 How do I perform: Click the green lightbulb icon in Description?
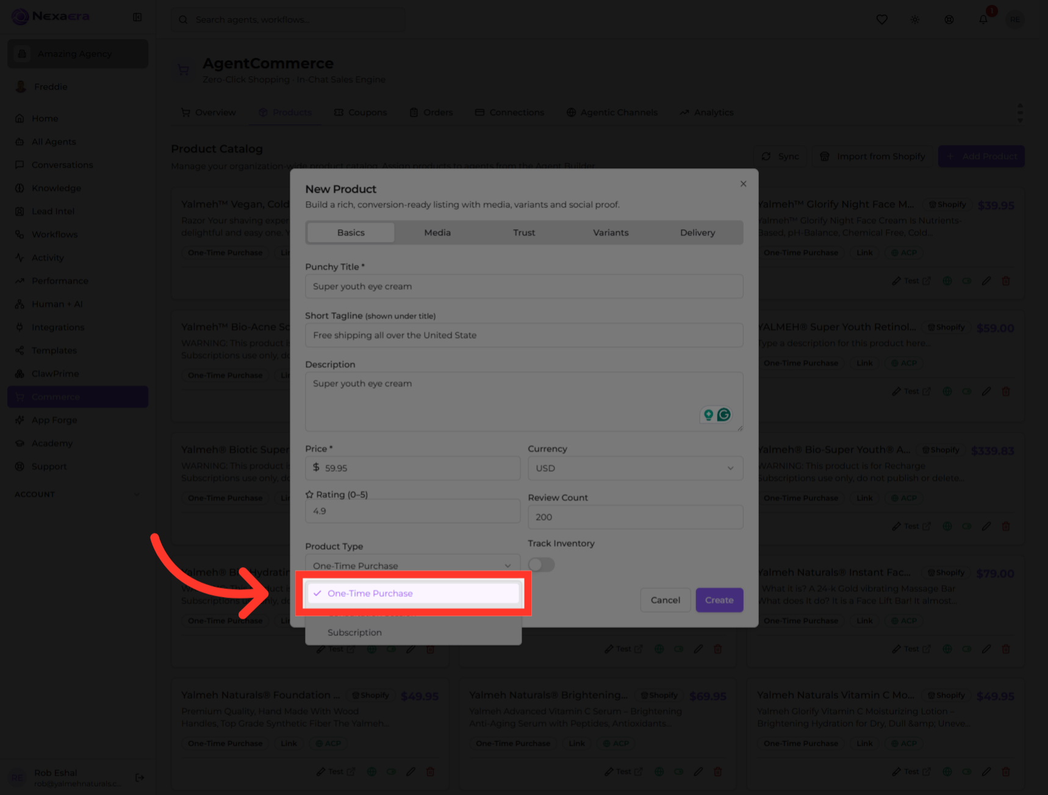tap(708, 415)
